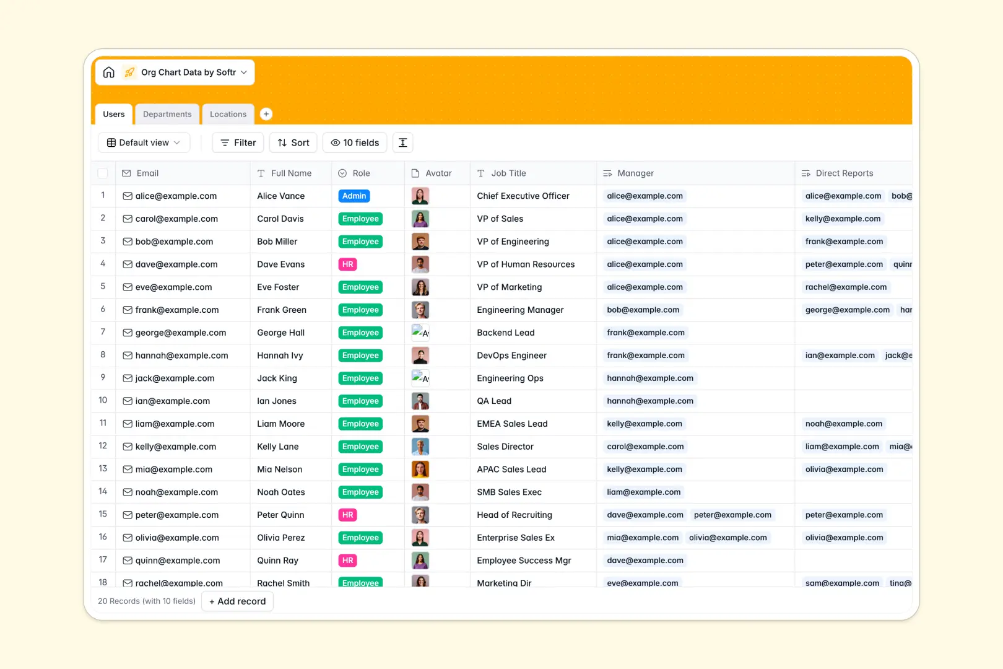This screenshot has width=1003, height=669.
Task: Select the checkbox beside Eve Foster's row
Action: [103, 287]
